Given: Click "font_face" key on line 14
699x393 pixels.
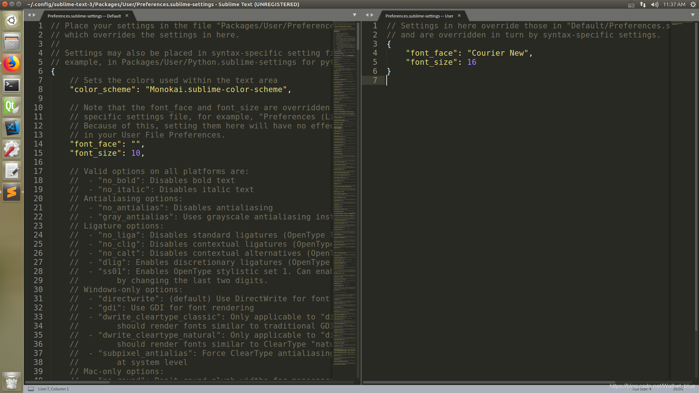Looking at the screenshot, I should [x=95, y=144].
